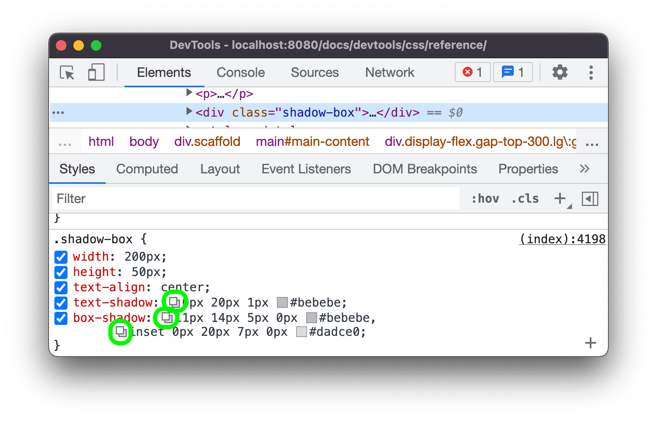Open DevTools settings gear

(x=560, y=72)
